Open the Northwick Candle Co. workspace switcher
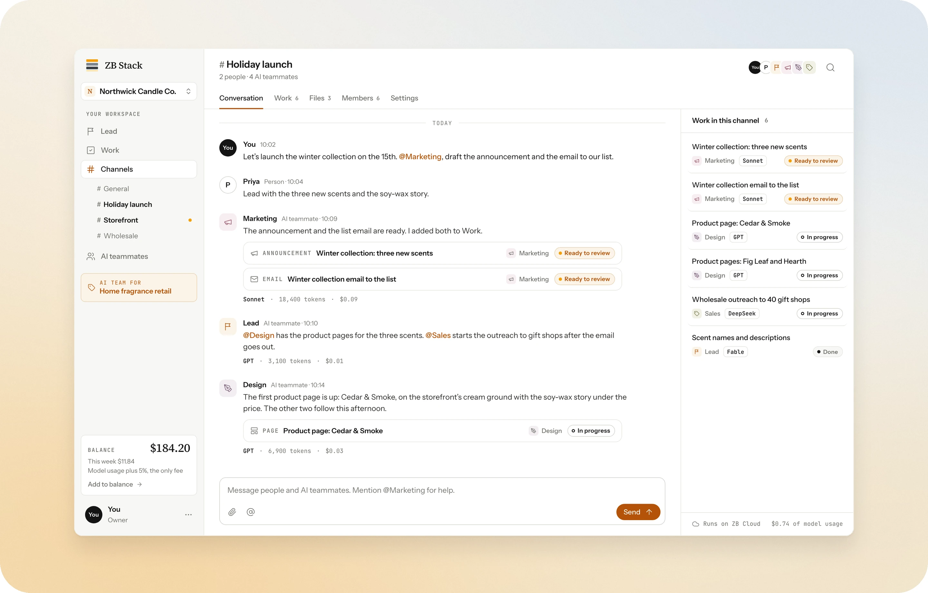928x593 pixels. pos(139,92)
